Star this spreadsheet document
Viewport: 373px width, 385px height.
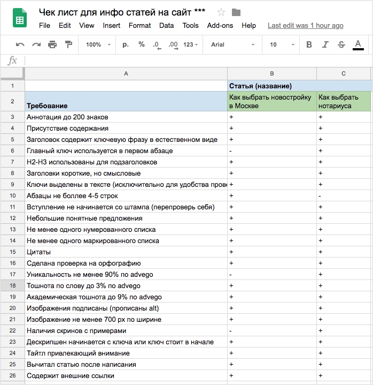click(221, 12)
